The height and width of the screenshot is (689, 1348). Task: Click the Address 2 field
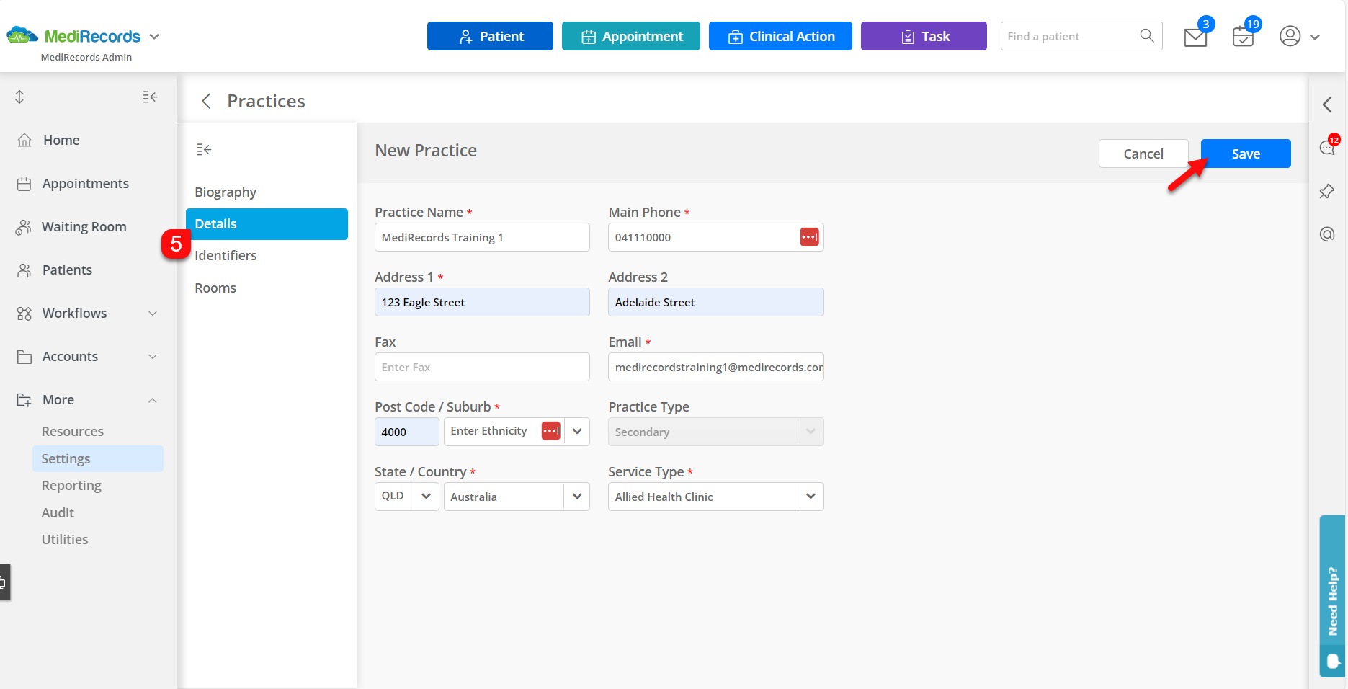pos(715,302)
